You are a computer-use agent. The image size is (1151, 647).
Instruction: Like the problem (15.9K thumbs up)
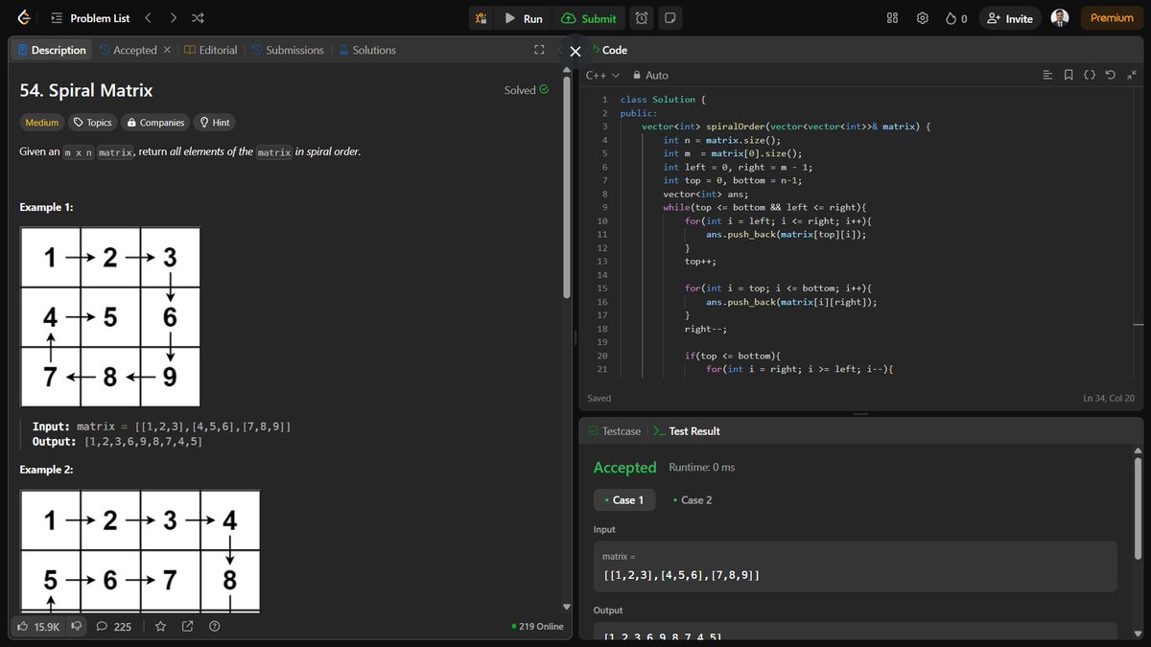coord(37,626)
